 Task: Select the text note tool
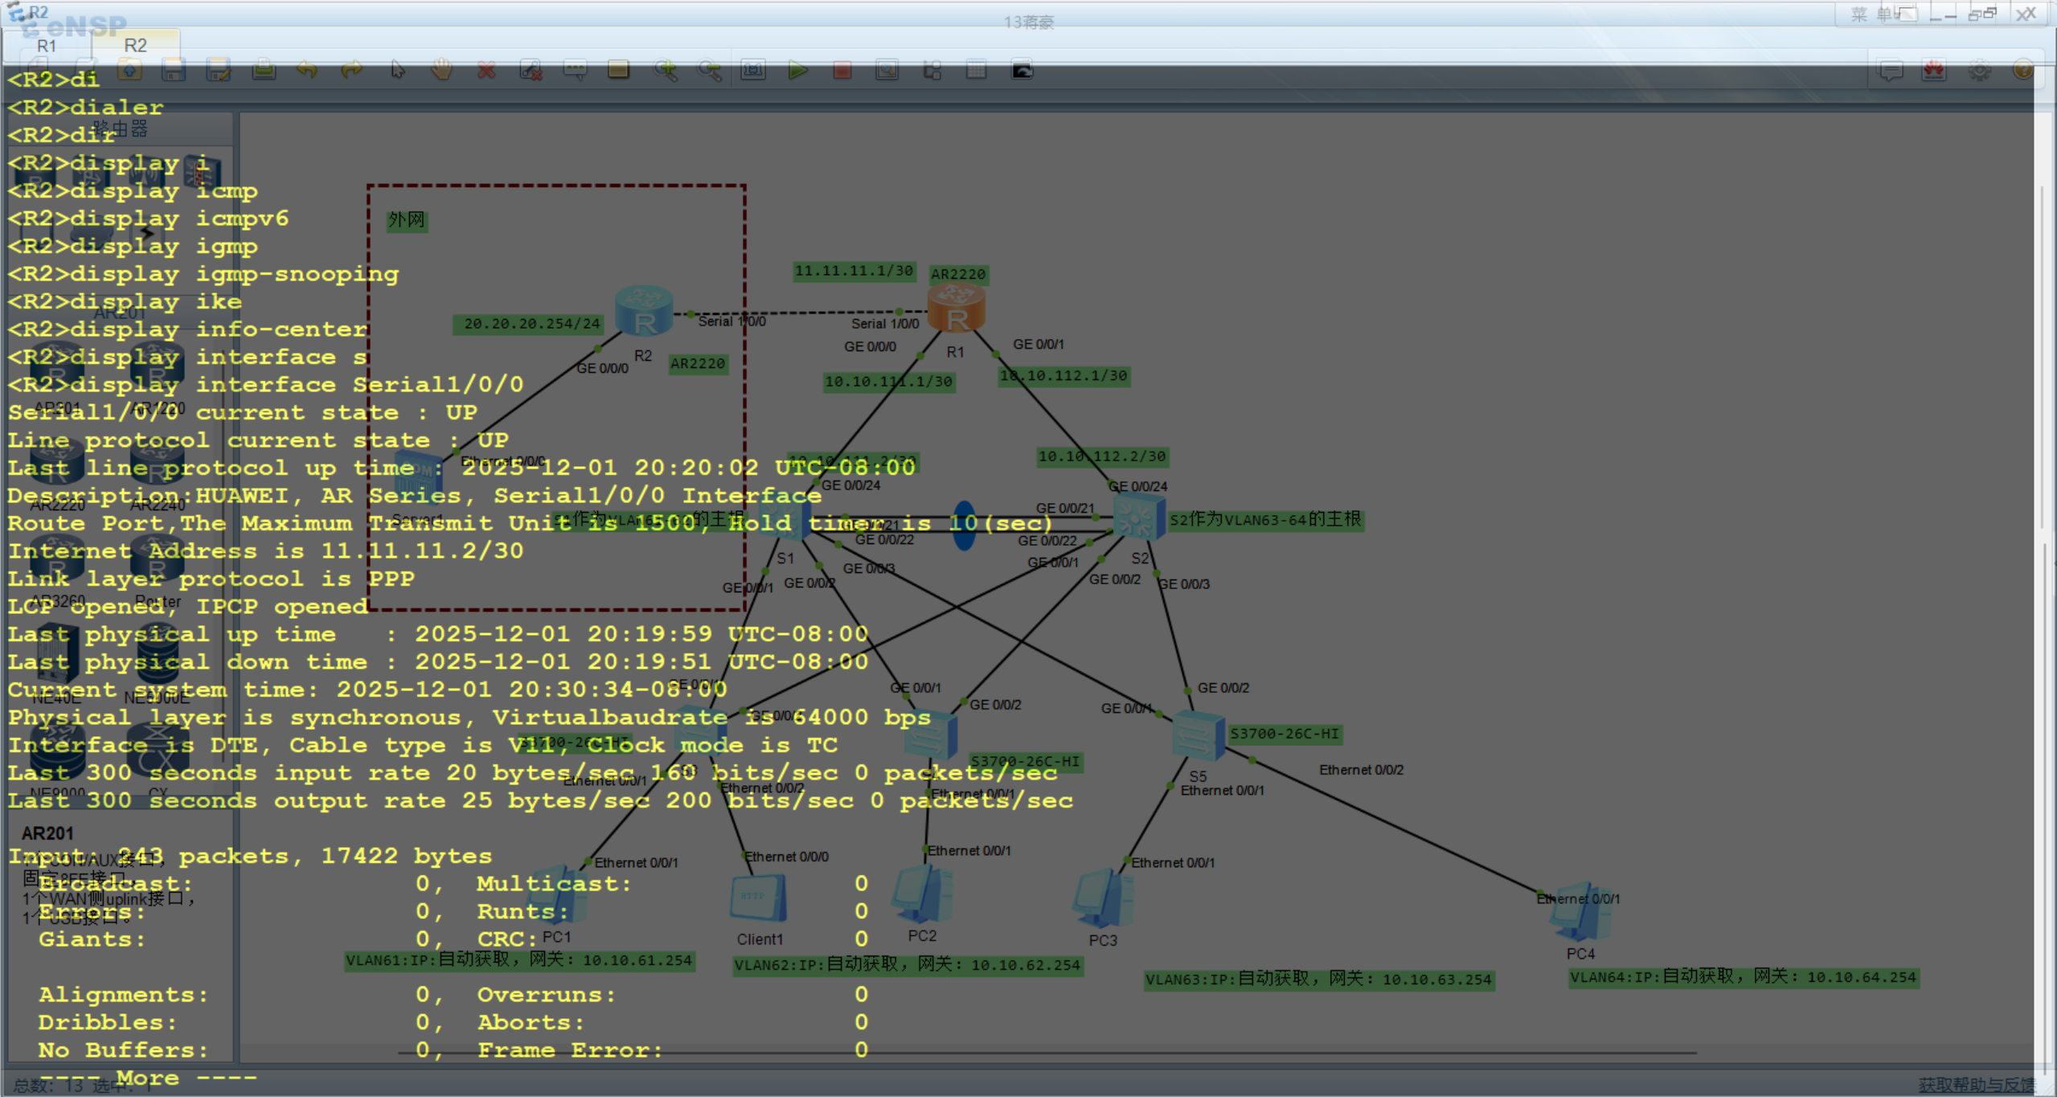[575, 71]
